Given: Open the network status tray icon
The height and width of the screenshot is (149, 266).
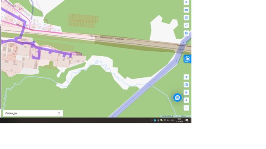Looking at the screenshot, I should (165, 120).
